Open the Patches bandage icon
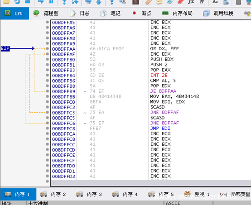251x205 pixels. pos(149,2)
